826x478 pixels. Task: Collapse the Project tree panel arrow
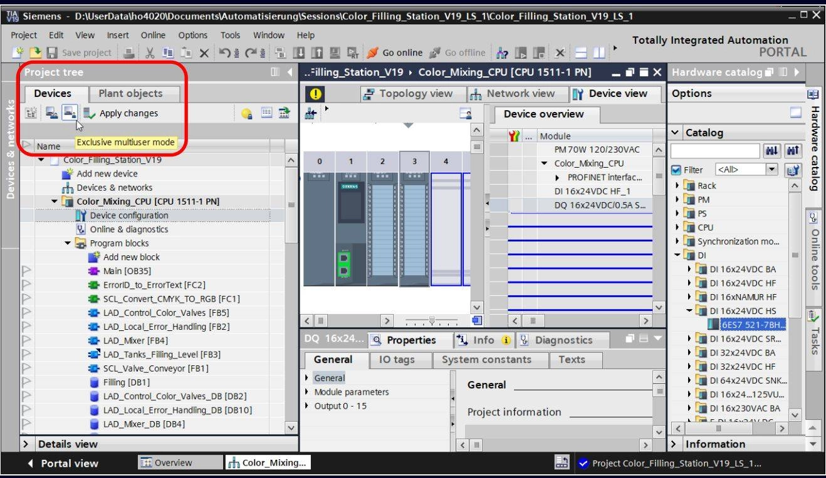click(290, 72)
